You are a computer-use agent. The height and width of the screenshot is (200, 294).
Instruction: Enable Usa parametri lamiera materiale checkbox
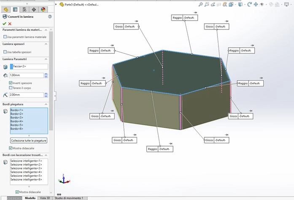(5, 37)
